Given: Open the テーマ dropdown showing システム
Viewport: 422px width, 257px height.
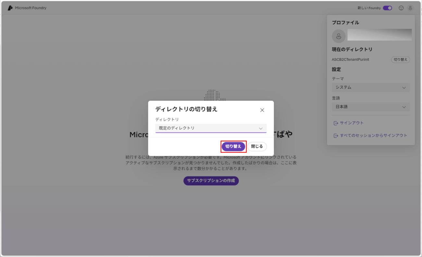Looking at the screenshot, I should (371, 87).
